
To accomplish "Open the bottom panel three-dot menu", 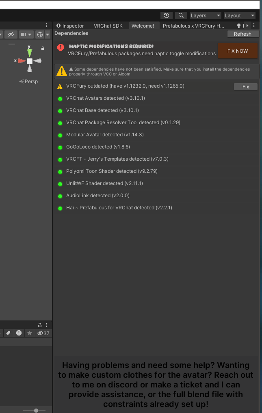I will pos(47,325).
